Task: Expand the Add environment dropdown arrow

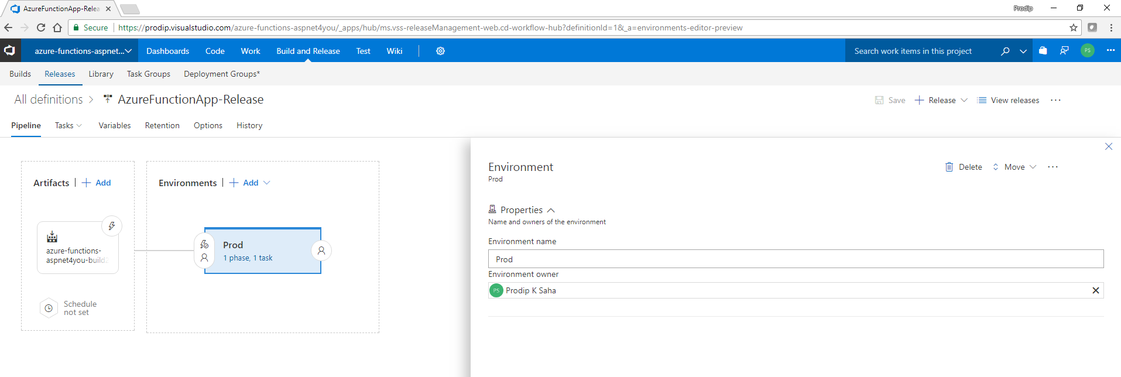Action: pyautogui.click(x=267, y=183)
